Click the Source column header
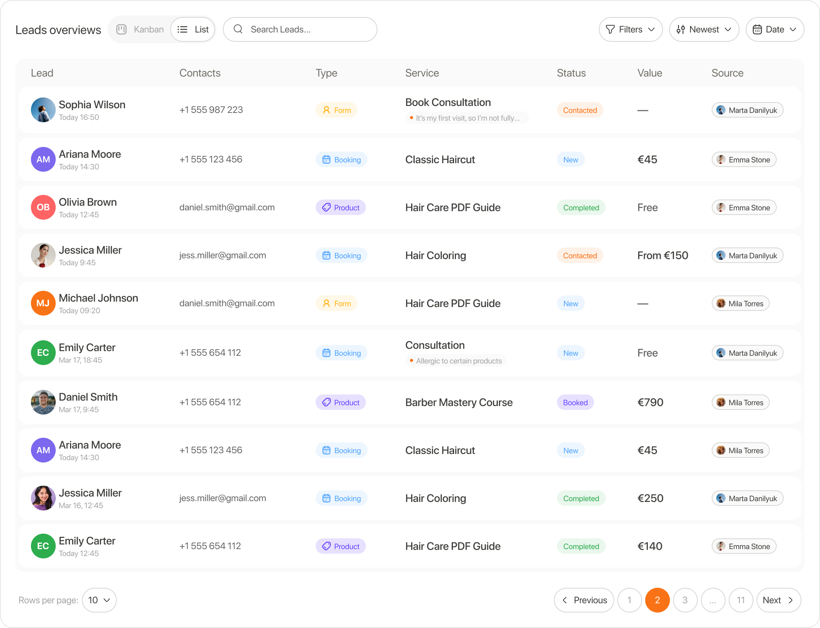The image size is (820, 628). (728, 73)
